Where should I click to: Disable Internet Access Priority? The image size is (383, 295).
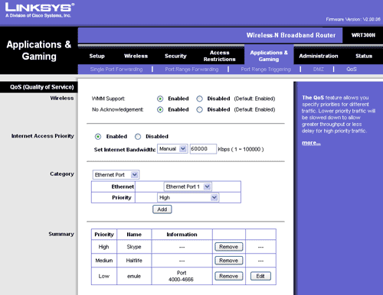pos(138,137)
